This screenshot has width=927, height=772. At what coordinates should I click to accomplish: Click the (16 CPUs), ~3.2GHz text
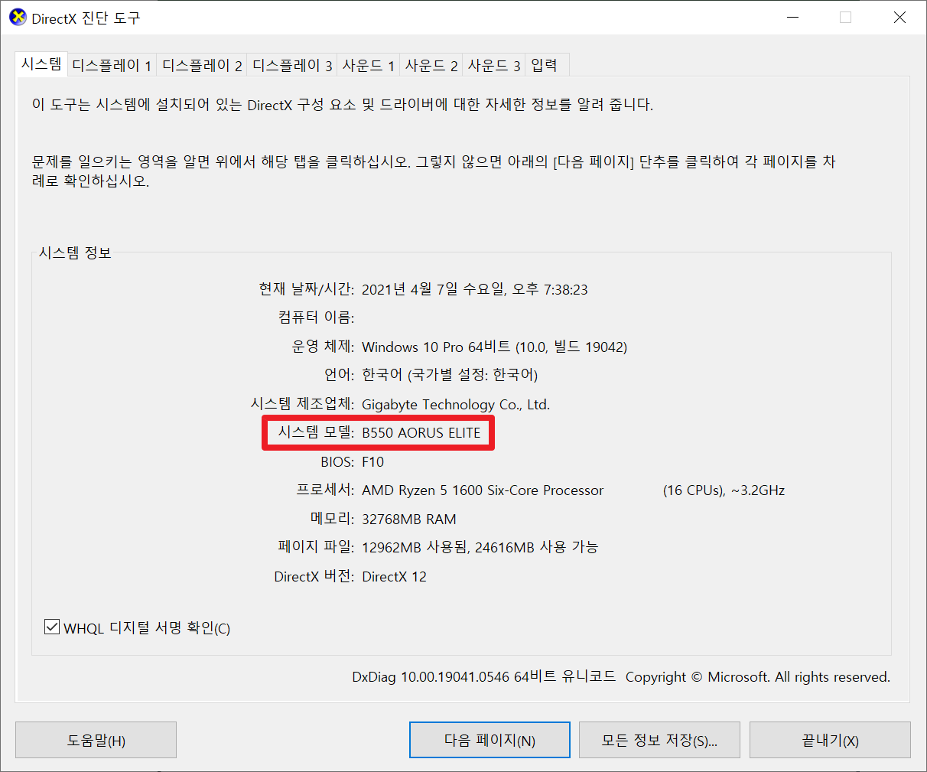pyautogui.click(x=724, y=490)
